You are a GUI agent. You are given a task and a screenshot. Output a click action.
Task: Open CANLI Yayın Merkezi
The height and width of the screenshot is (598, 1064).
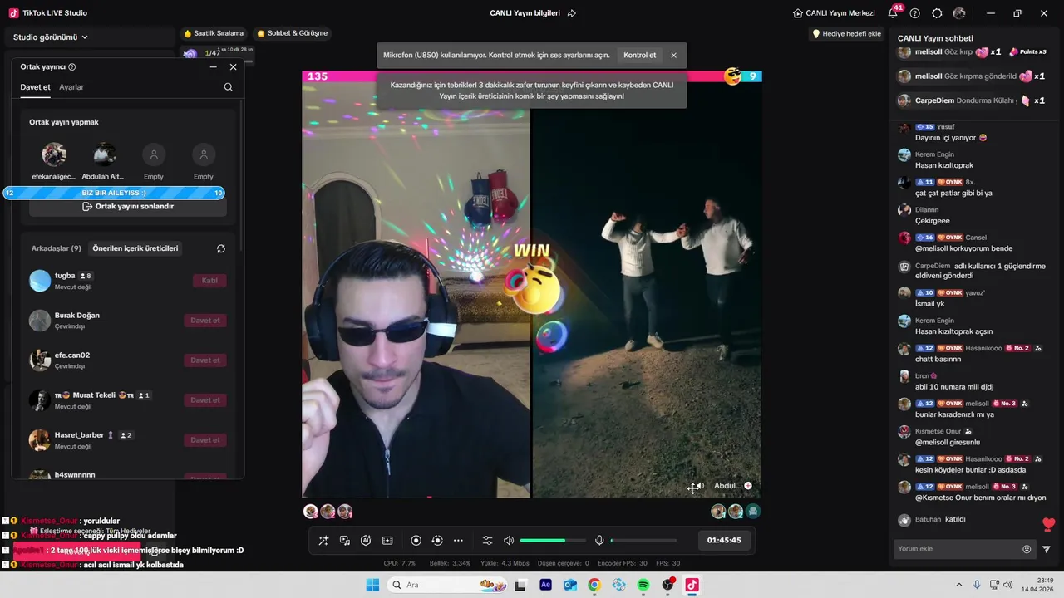pyautogui.click(x=834, y=13)
